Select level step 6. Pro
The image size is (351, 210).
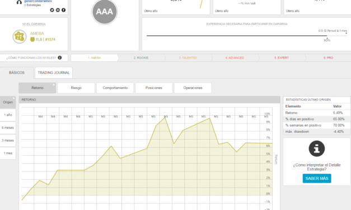pyautogui.click(x=328, y=58)
